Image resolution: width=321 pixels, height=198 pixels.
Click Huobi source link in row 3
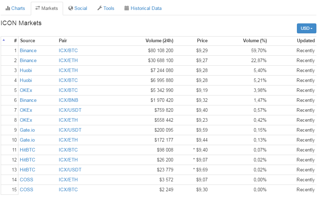(x=26, y=70)
